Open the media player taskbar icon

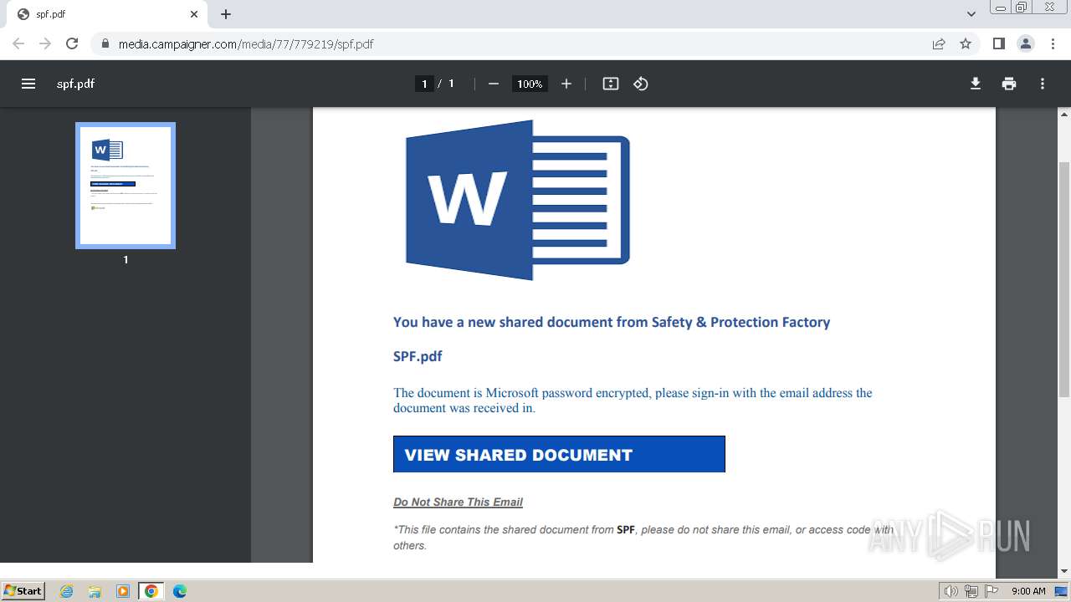[x=123, y=591]
